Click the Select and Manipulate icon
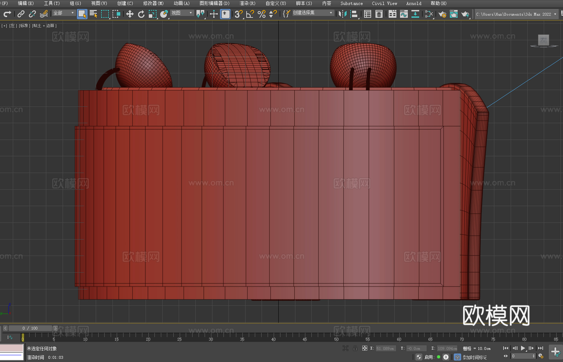This screenshot has height=362, width=563. [x=214, y=14]
